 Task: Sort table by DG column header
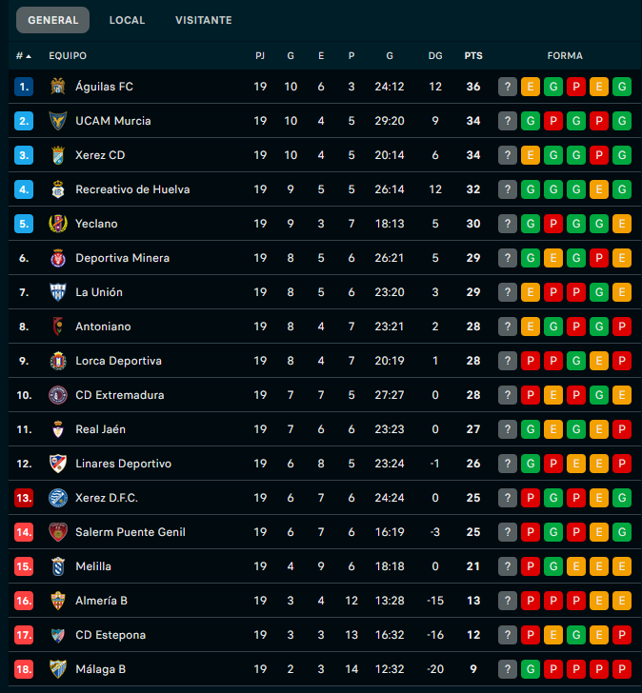(435, 56)
